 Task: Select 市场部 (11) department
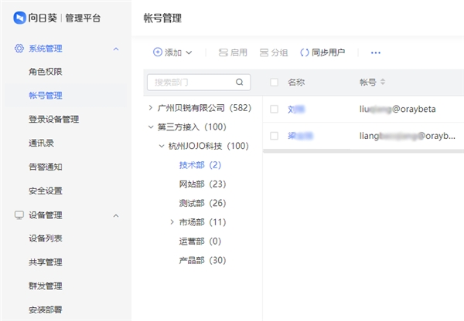click(x=203, y=222)
